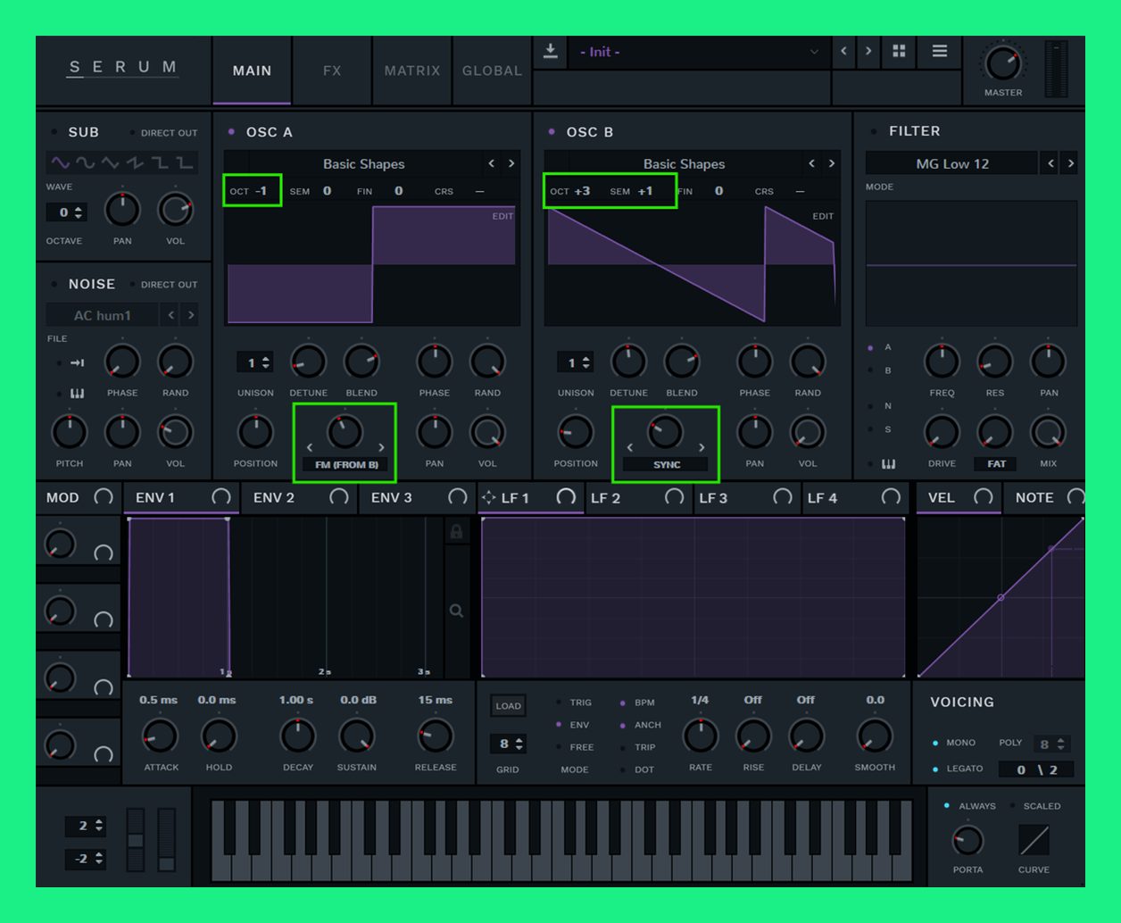Click the envelope lock icon
The width and height of the screenshot is (1121, 923).
pos(456,532)
